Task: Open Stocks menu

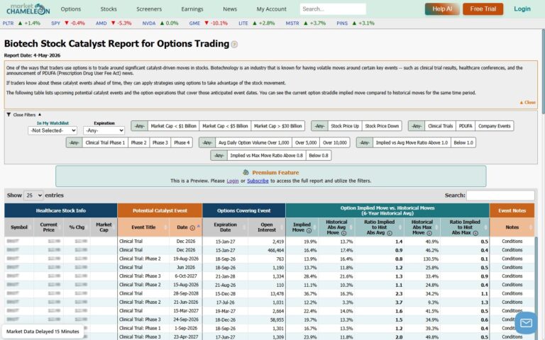Action: [x=109, y=9]
